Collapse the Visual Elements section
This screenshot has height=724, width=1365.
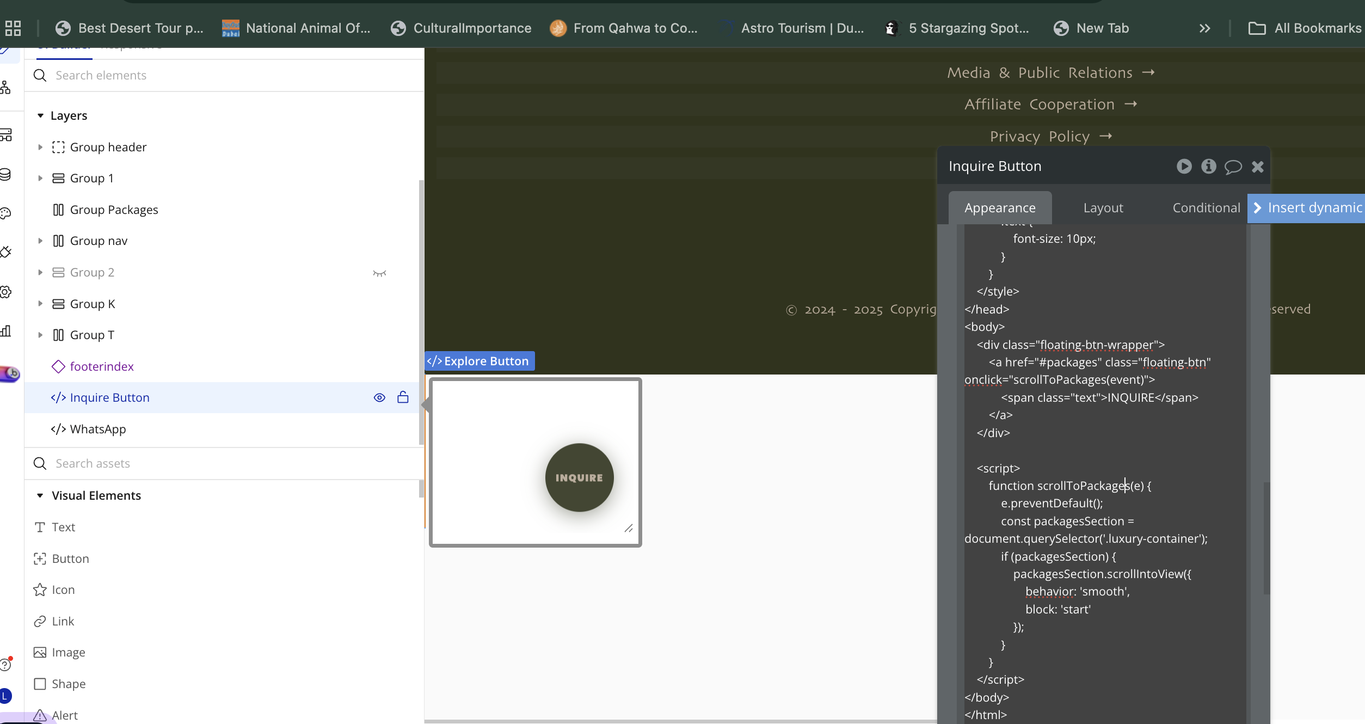[x=40, y=495]
